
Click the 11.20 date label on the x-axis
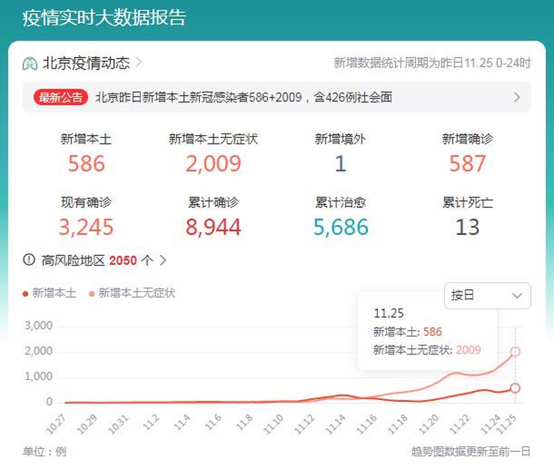point(429,424)
